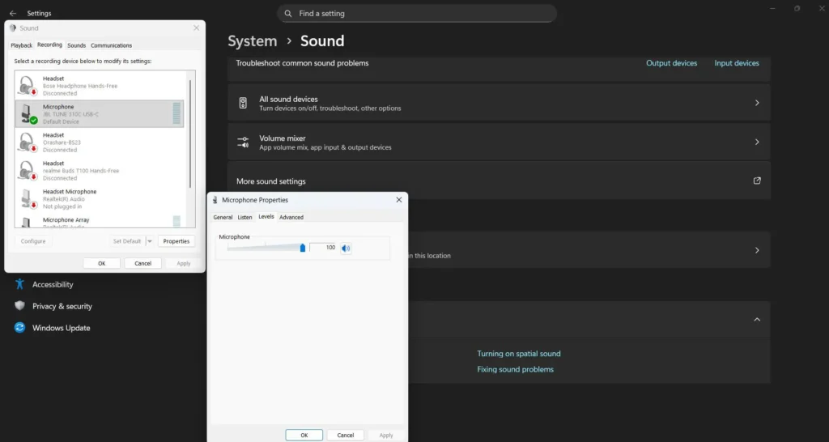829x442 pixels.
Task: Click the realme Buds T100 headset icon
Action: [27, 171]
